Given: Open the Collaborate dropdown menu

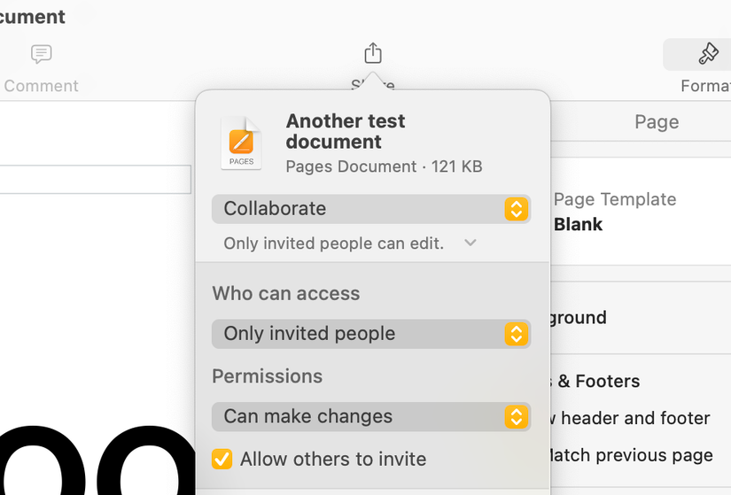Looking at the screenshot, I should click(x=370, y=209).
